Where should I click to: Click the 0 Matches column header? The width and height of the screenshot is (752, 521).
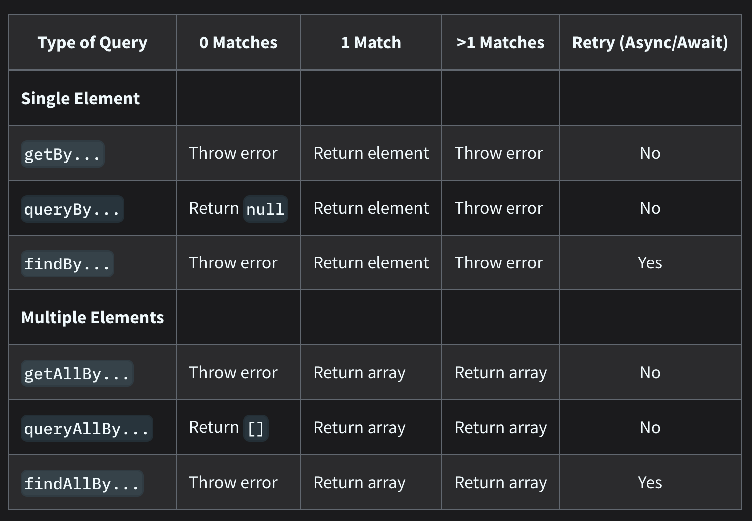tap(238, 43)
